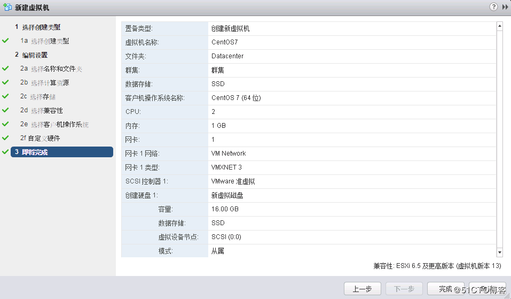
Task: Open step 2c select storage
Action: point(38,96)
